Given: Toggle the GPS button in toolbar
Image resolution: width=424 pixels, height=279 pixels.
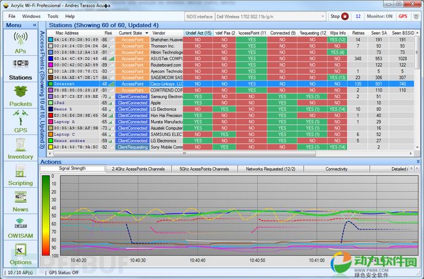Looking at the screenshot, I should click(x=402, y=16).
